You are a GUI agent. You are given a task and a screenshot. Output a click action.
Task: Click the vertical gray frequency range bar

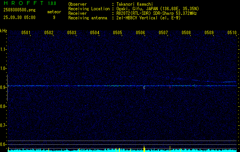(7, 88)
